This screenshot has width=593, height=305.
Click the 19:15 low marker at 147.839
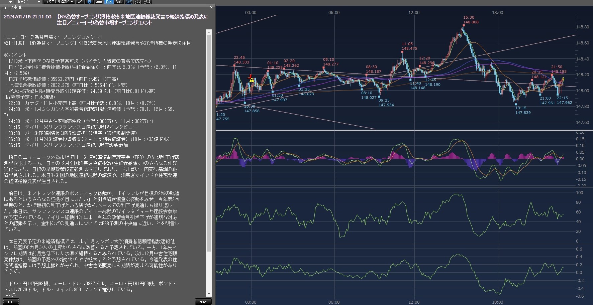(516, 104)
